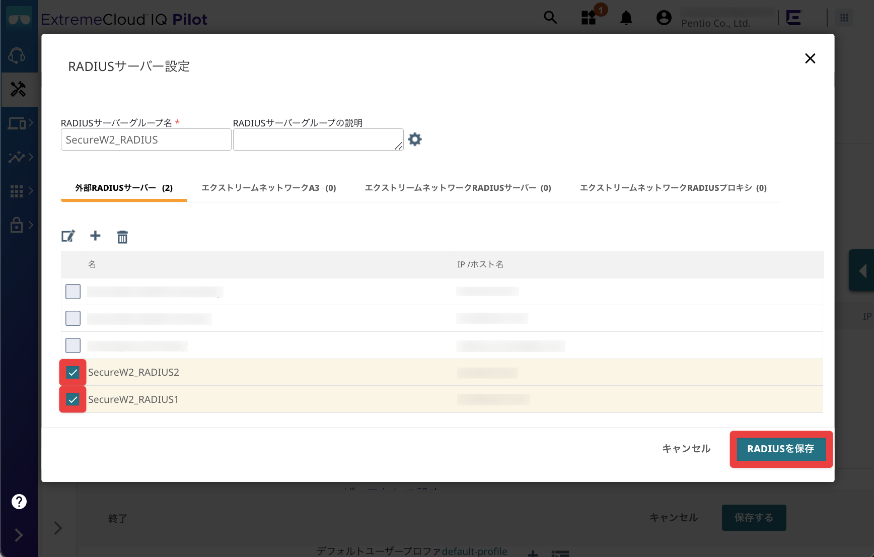Open the notifications bell
874x557 pixels.
coord(626,18)
